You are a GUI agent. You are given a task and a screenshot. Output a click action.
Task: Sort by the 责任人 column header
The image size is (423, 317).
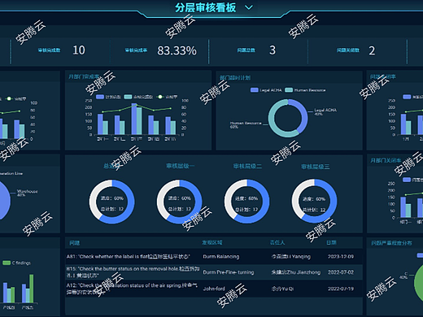pos(277,242)
